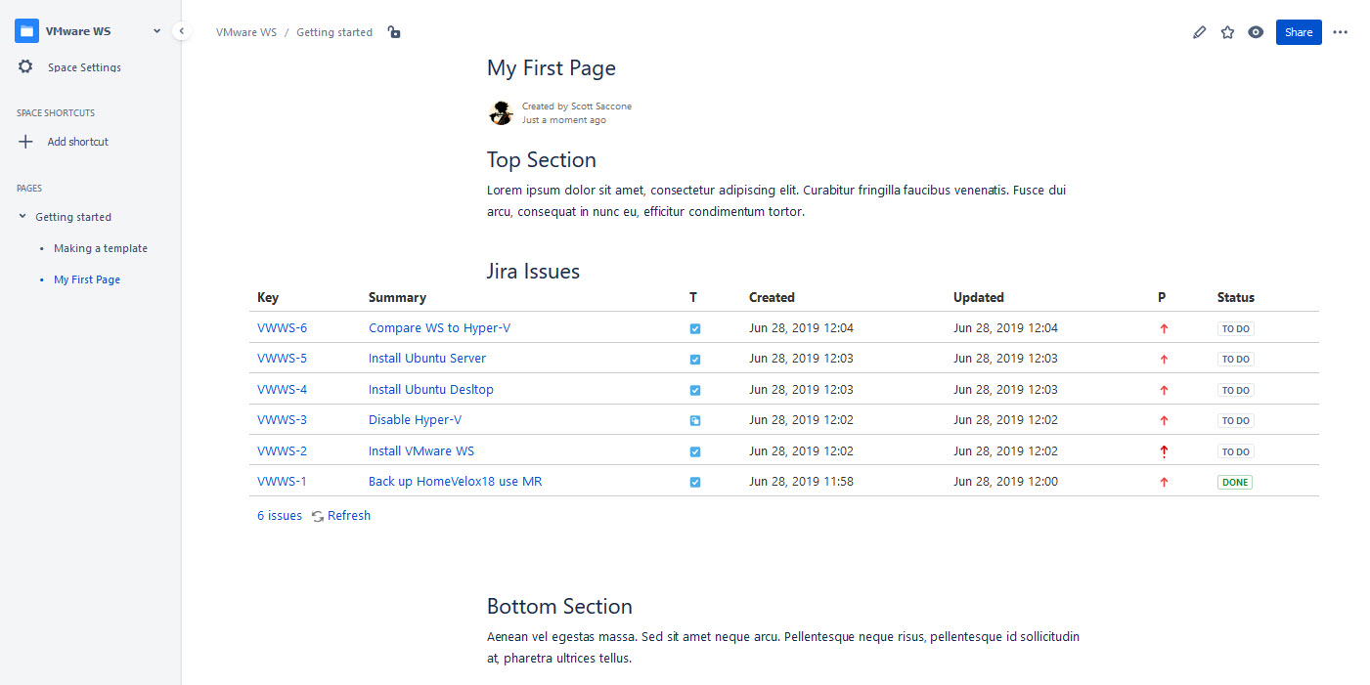Click the priority arrow icon for VWWS-2
Image resolution: width=1370 pixels, height=685 pixels.
click(x=1164, y=450)
